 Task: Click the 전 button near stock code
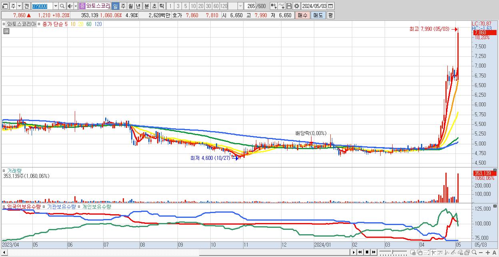click(27, 6)
